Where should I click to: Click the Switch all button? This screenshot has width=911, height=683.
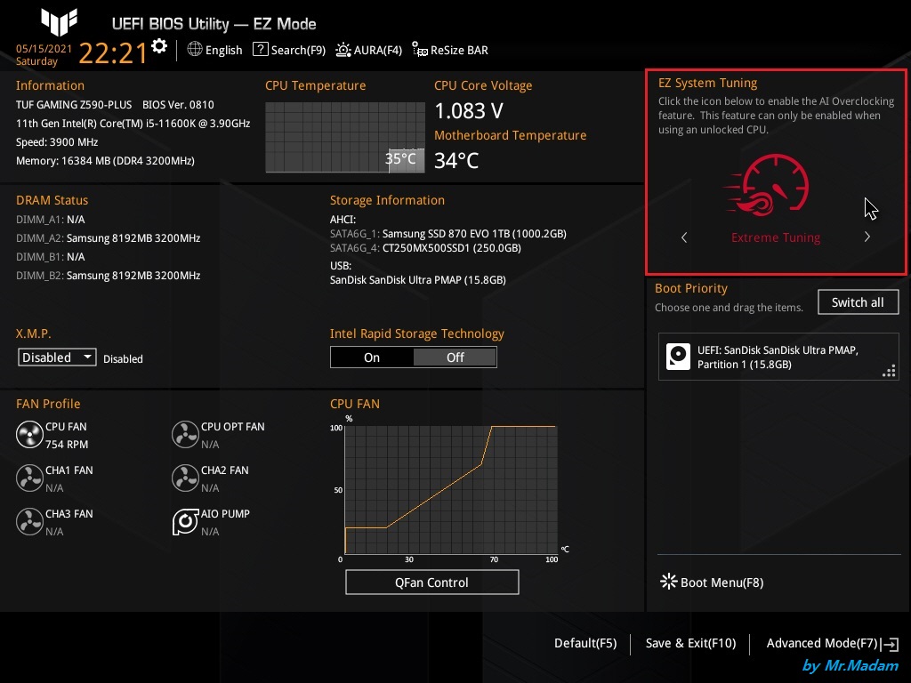coord(858,302)
